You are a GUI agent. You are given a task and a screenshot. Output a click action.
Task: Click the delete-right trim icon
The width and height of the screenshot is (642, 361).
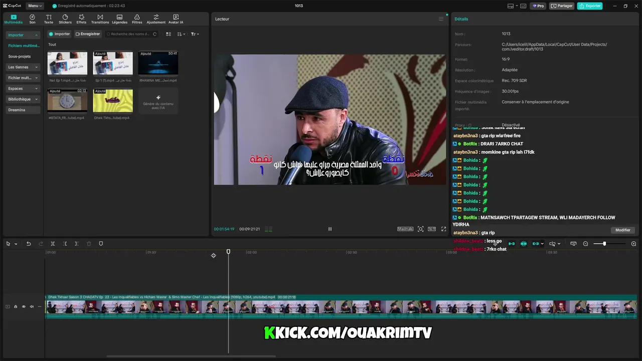coord(77,244)
